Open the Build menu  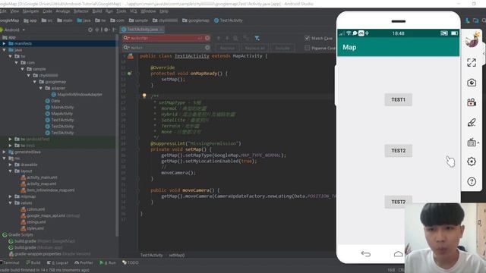point(97,11)
